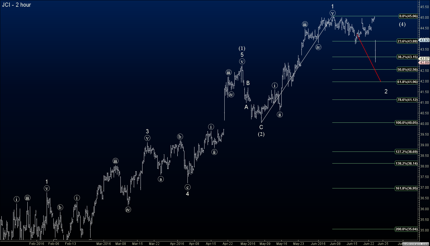Select the 0.0%(45.06) Fibonacci level label
The height and width of the screenshot is (246, 430).
pos(408,16)
